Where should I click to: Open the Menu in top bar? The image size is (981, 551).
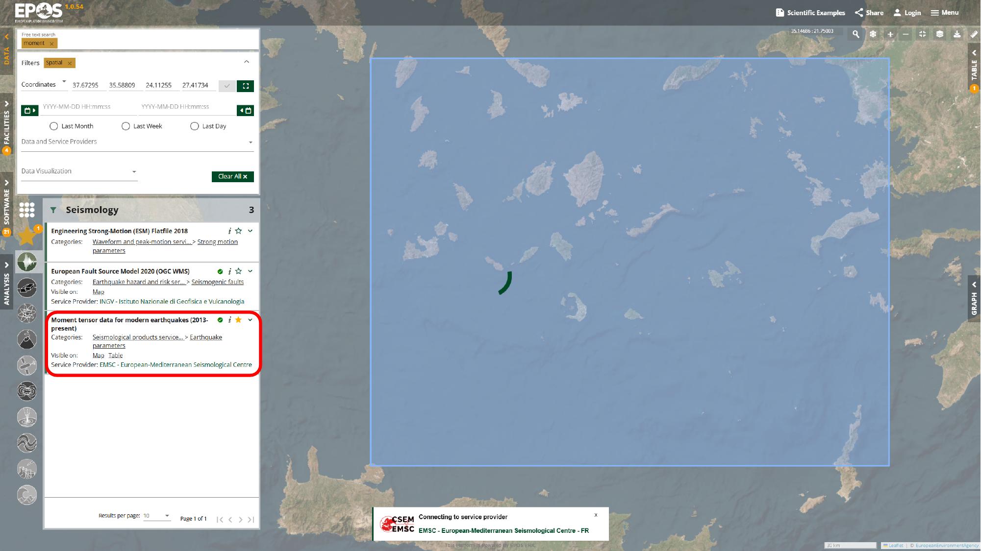tap(944, 13)
